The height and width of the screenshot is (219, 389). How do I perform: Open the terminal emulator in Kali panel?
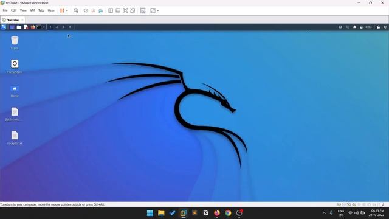coord(39,27)
